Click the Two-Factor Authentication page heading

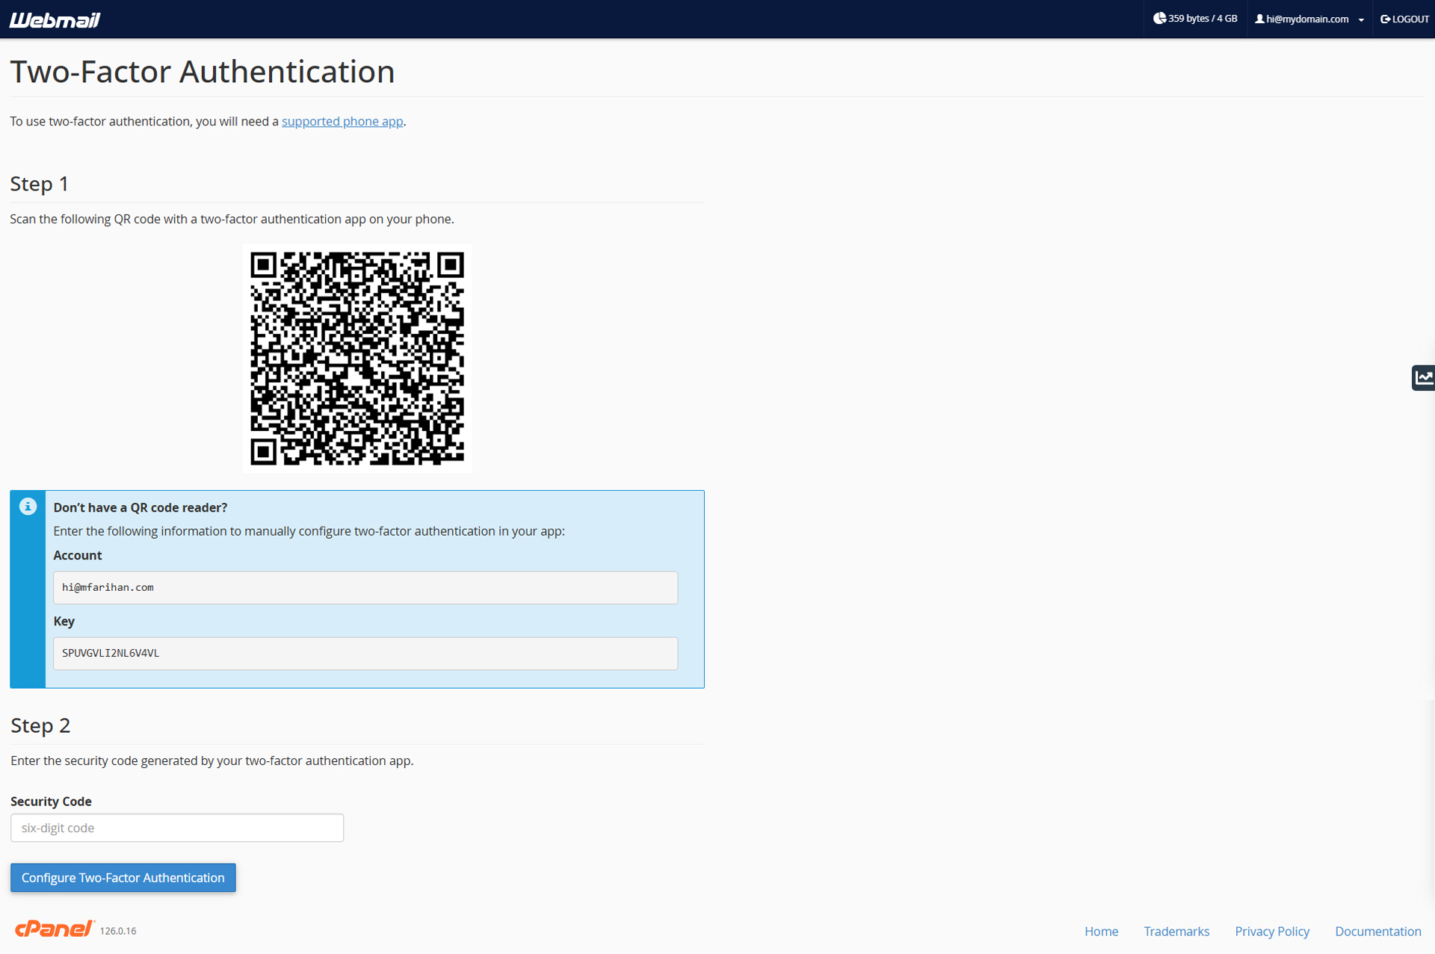click(x=203, y=72)
